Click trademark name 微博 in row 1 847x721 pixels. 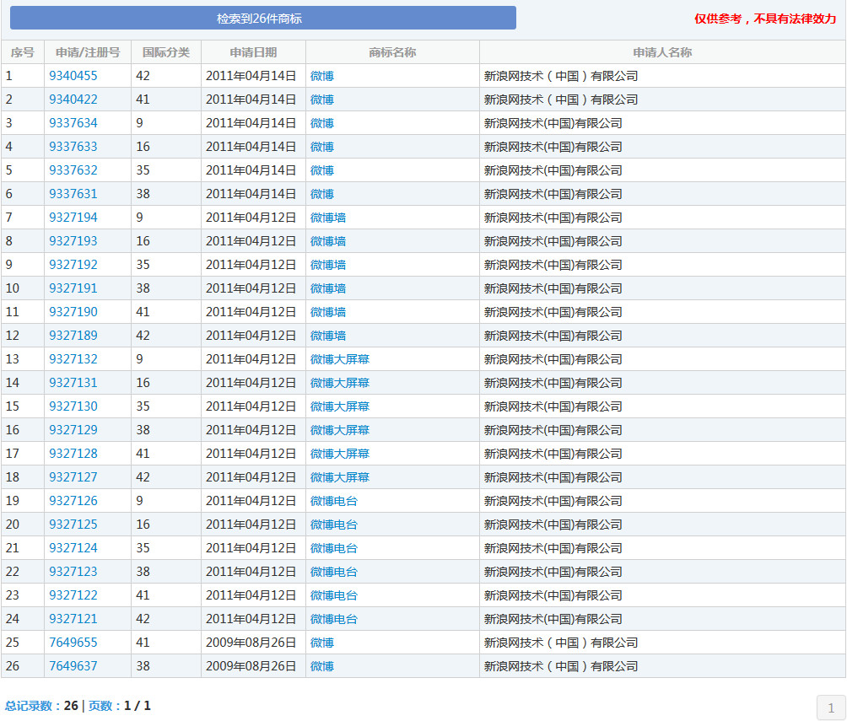(x=322, y=76)
